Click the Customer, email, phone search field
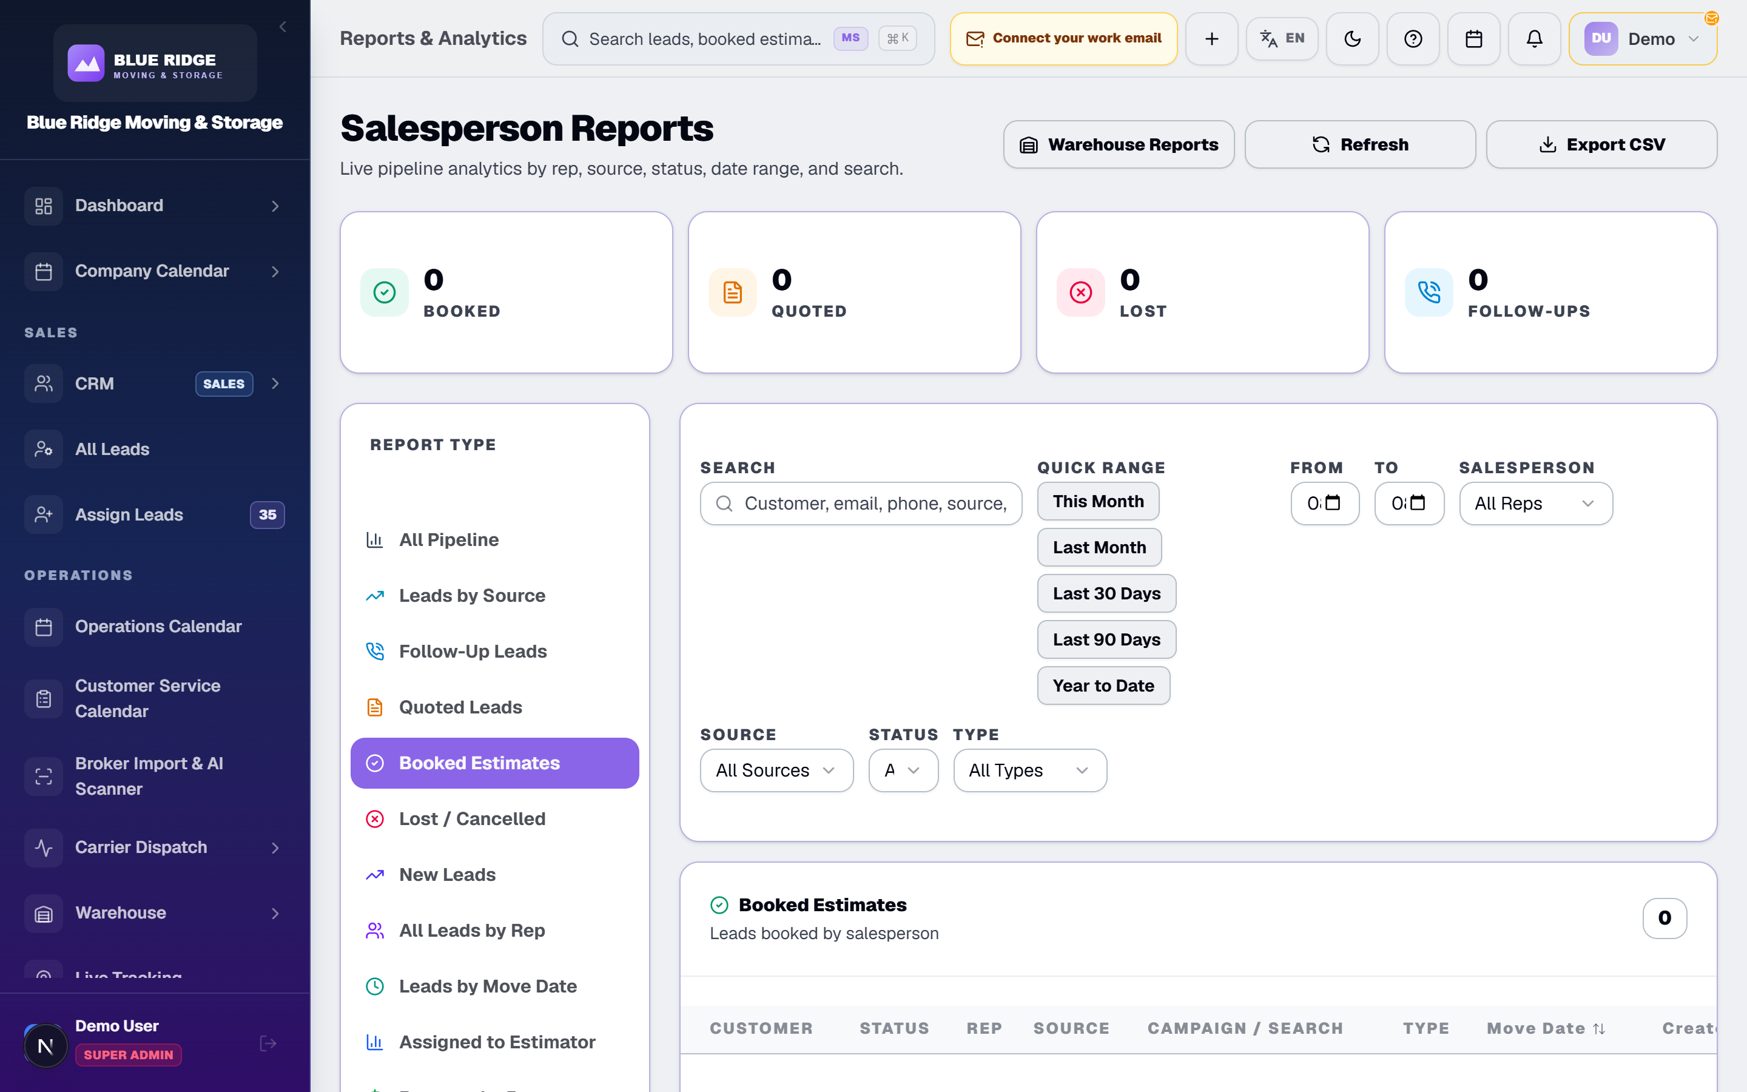 pyautogui.click(x=861, y=504)
